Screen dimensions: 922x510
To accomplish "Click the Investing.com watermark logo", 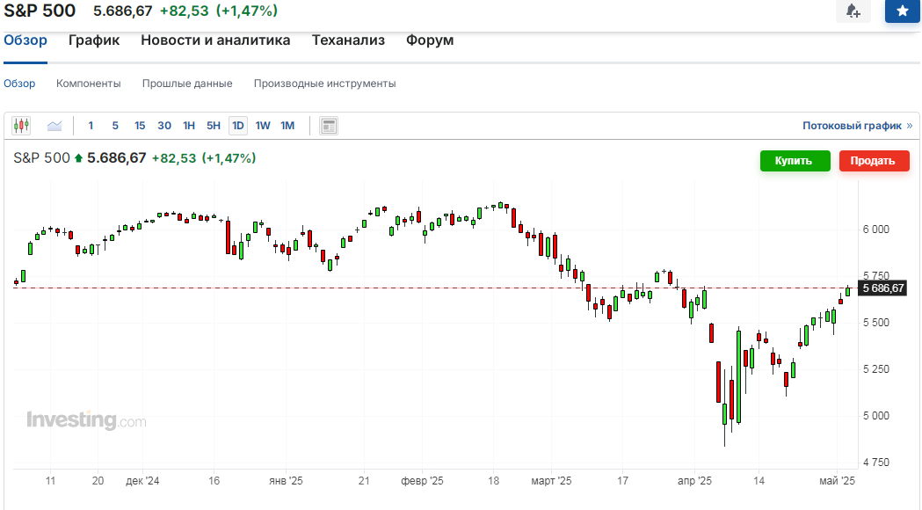I will tap(86, 420).
